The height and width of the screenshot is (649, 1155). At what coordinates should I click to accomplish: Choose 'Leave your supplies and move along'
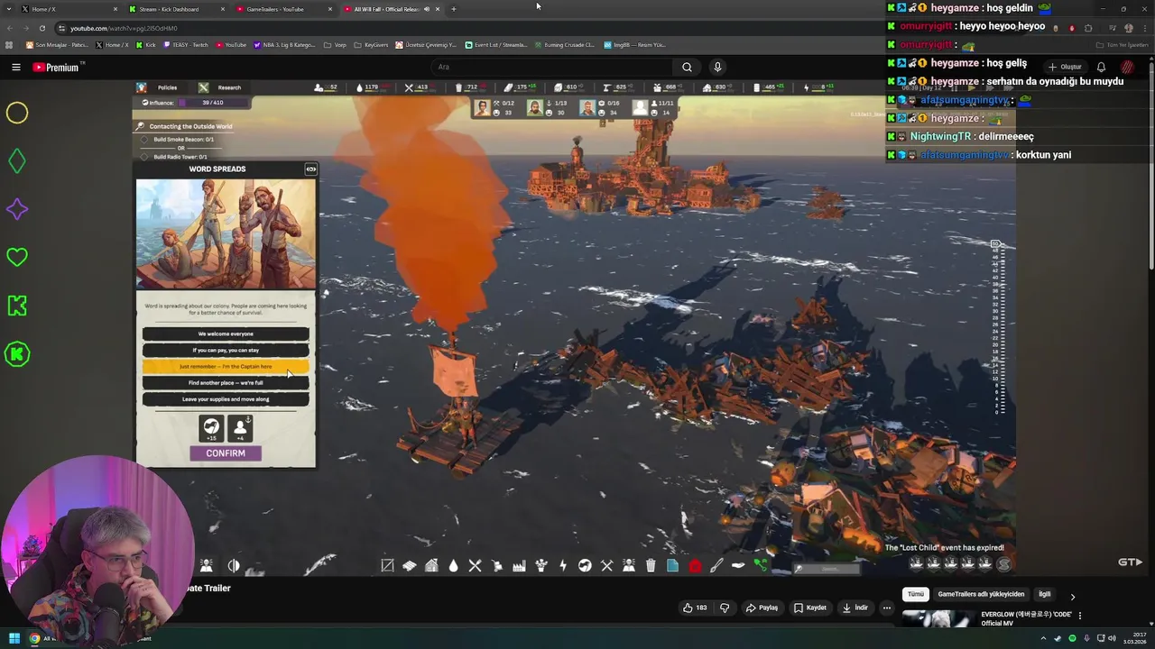pyautogui.click(x=226, y=398)
